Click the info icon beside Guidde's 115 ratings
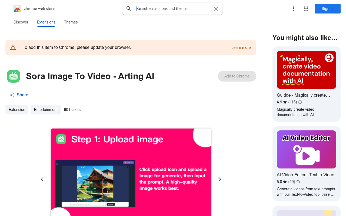Screen dimensions: 346x216 [x=300, y=102]
